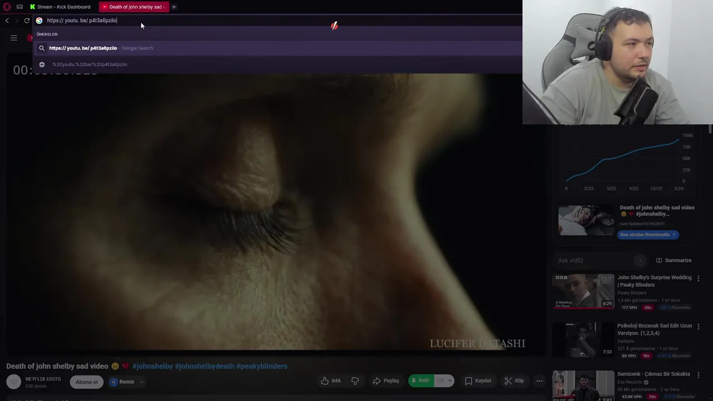This screenshot has height=401, width=713.
Task: Choose the Google Search suggestion row
Action: 277,48
